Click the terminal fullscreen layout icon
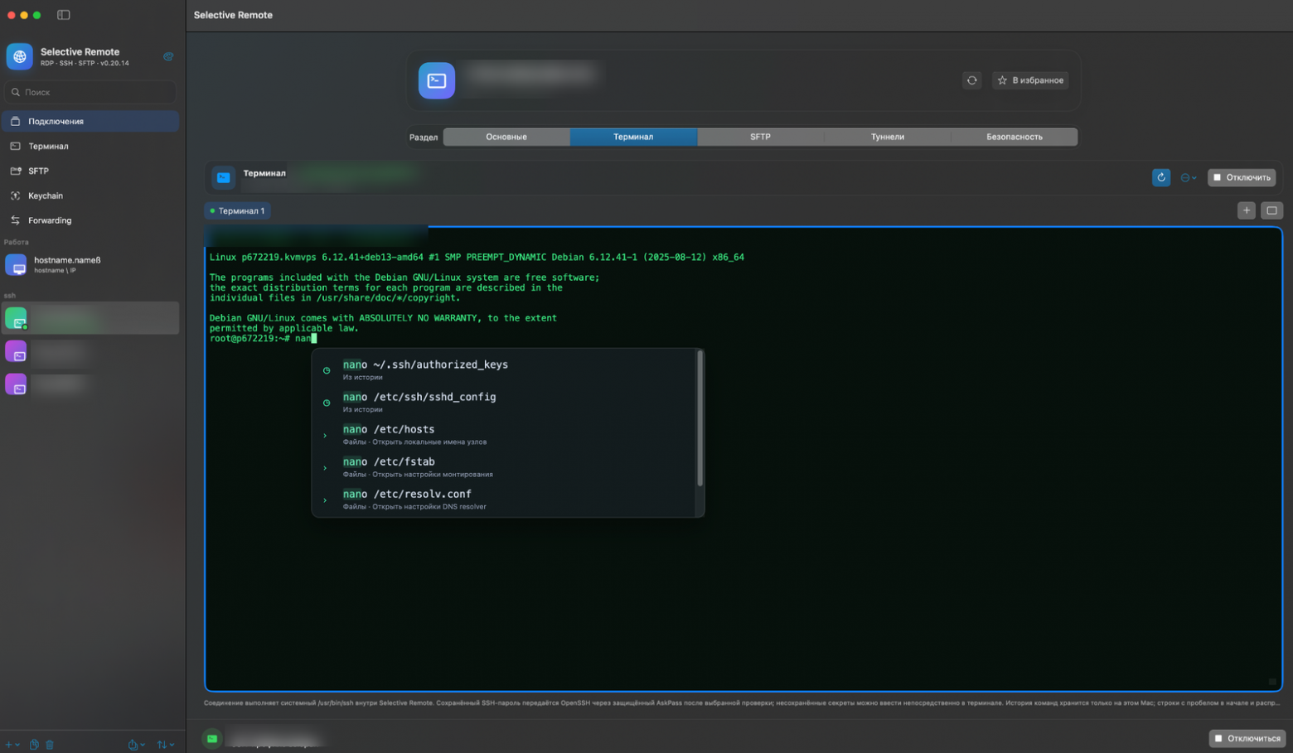The image size is (1293, 753). click(1271, 210)
